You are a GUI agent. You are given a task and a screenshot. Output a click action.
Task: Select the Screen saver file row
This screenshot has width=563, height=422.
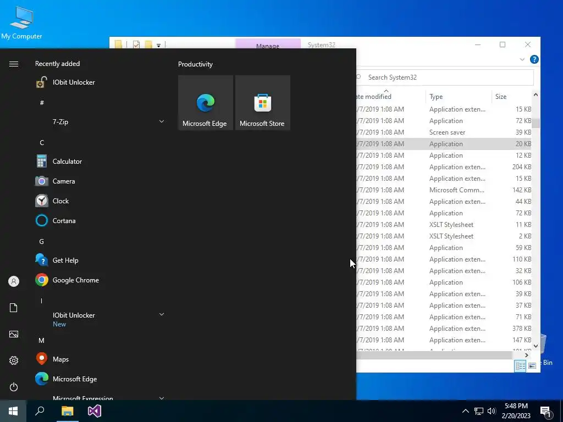pyautogui.click(x=444, y=132)
